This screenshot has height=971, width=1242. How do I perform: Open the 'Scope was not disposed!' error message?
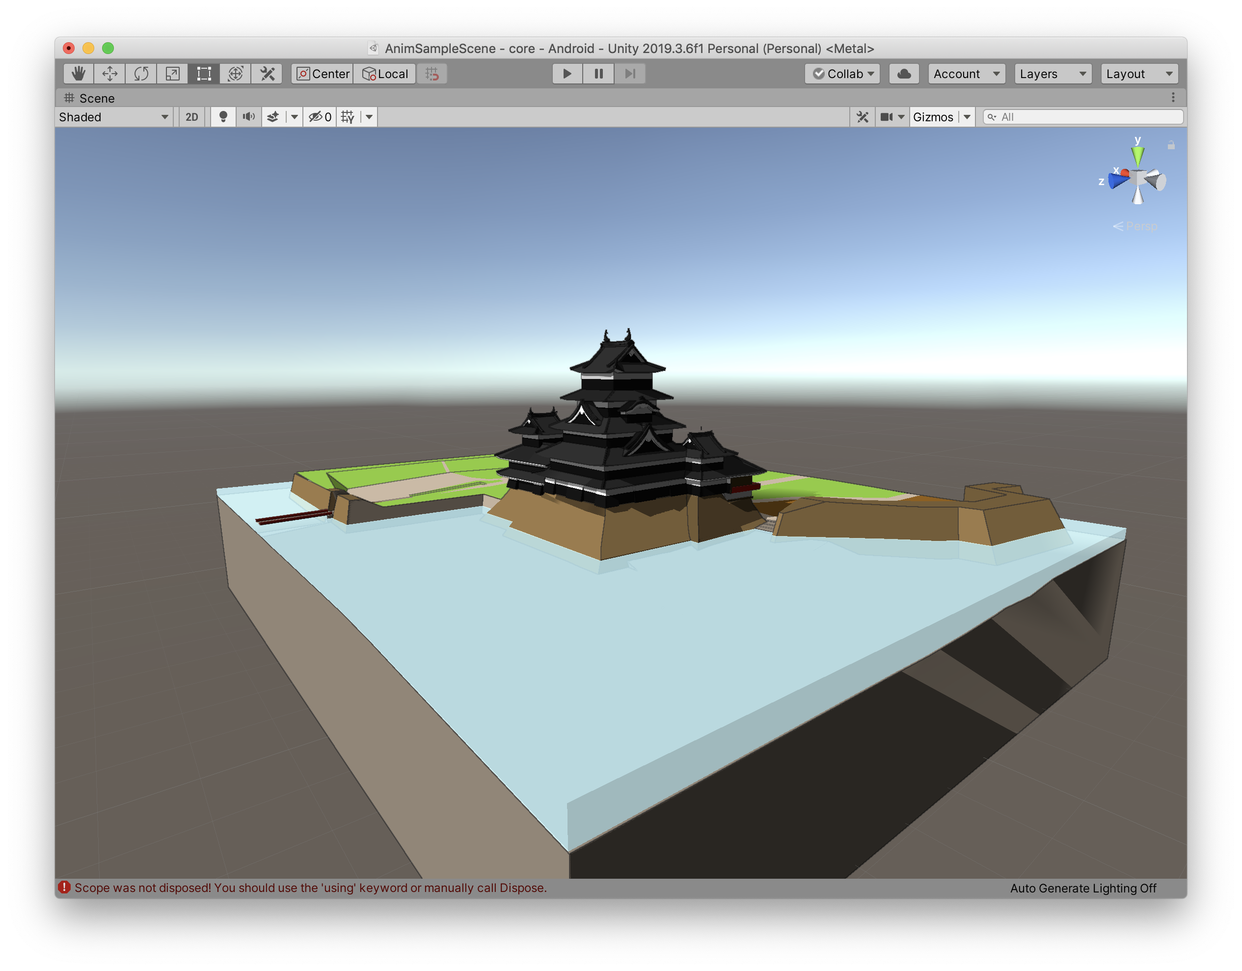pyautogui.click(x=310, y=888)
